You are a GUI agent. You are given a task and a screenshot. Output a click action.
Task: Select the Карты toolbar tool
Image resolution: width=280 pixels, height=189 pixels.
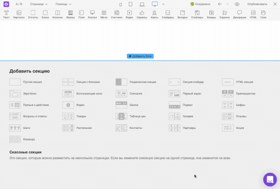point(154,14)
